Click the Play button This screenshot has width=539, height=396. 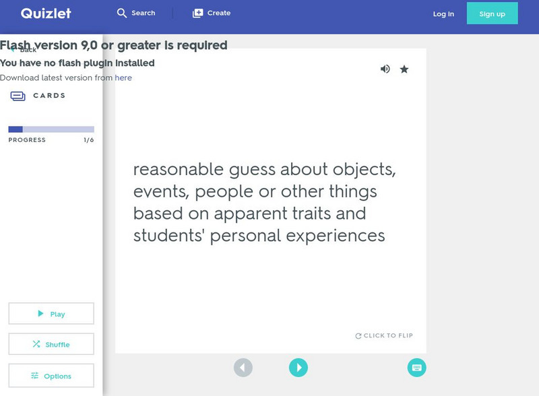pos(51,314)
